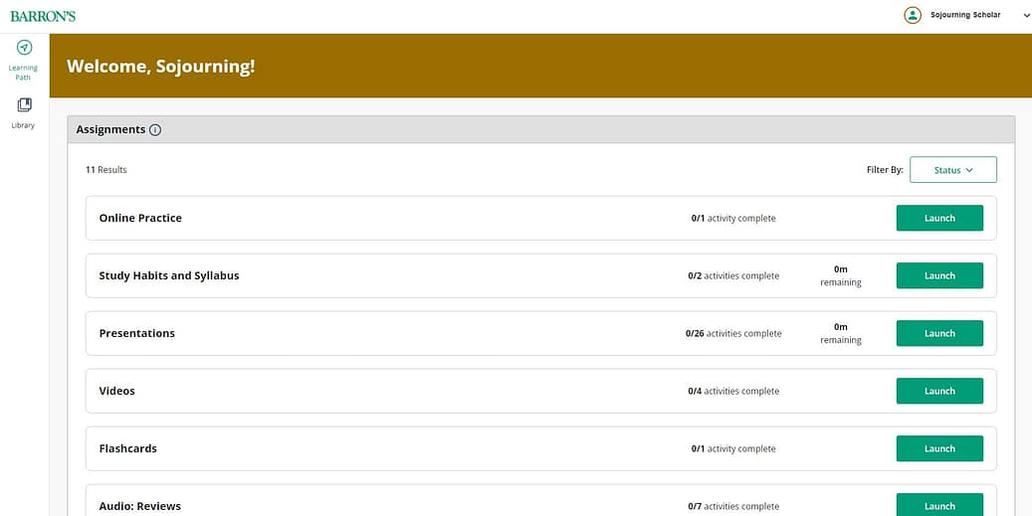Select the Learning Path label

click(23, 73)
